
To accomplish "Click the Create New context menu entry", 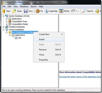I will (49, 34).
